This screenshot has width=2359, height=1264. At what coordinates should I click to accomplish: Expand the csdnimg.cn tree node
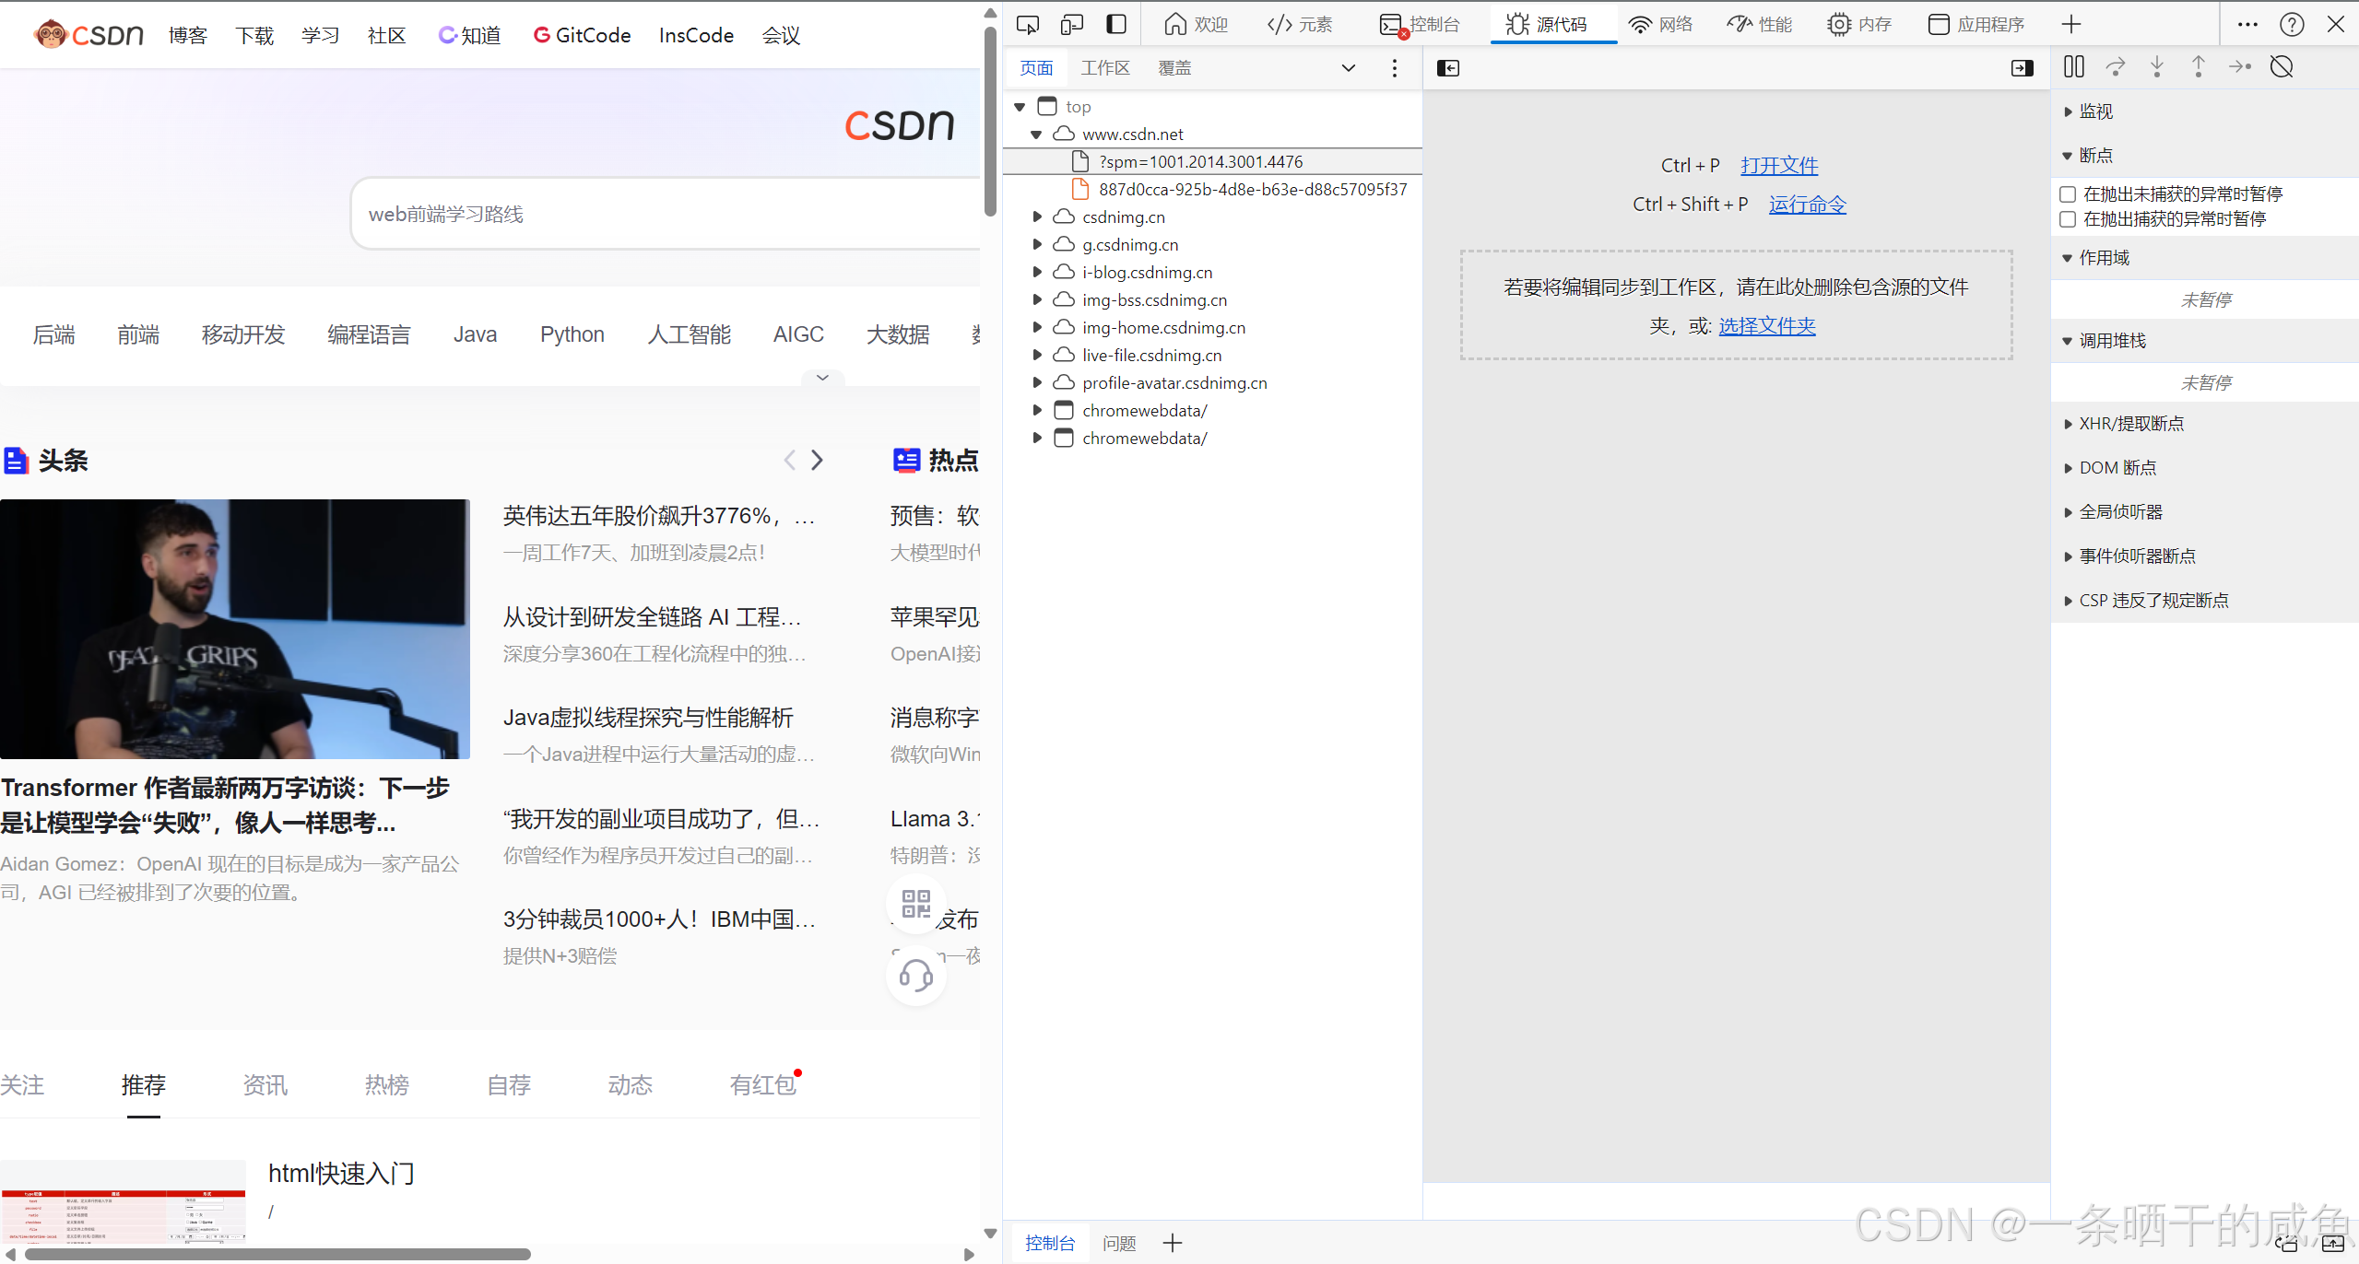coord(1037,217)
